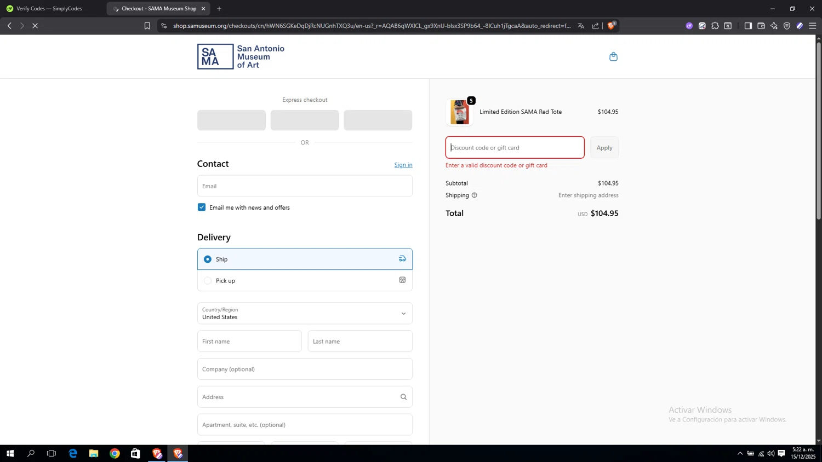Expand the Country/Region dropdown

point(305,314)
